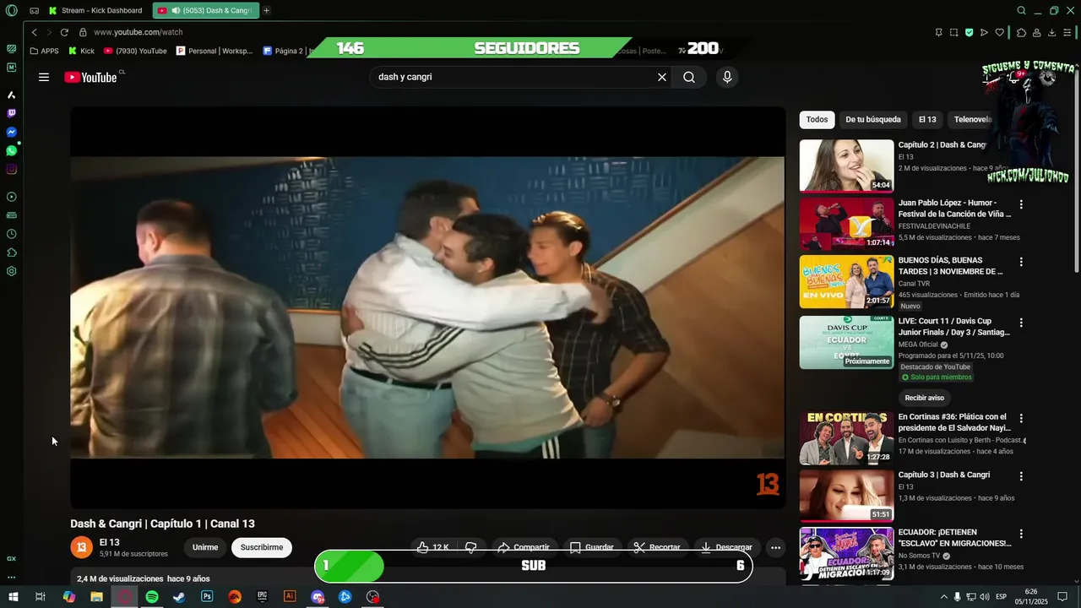Screen dimensions: 1081x608
Task: Open options menu for Capítulo 3 video
Action: point(1021,476)
